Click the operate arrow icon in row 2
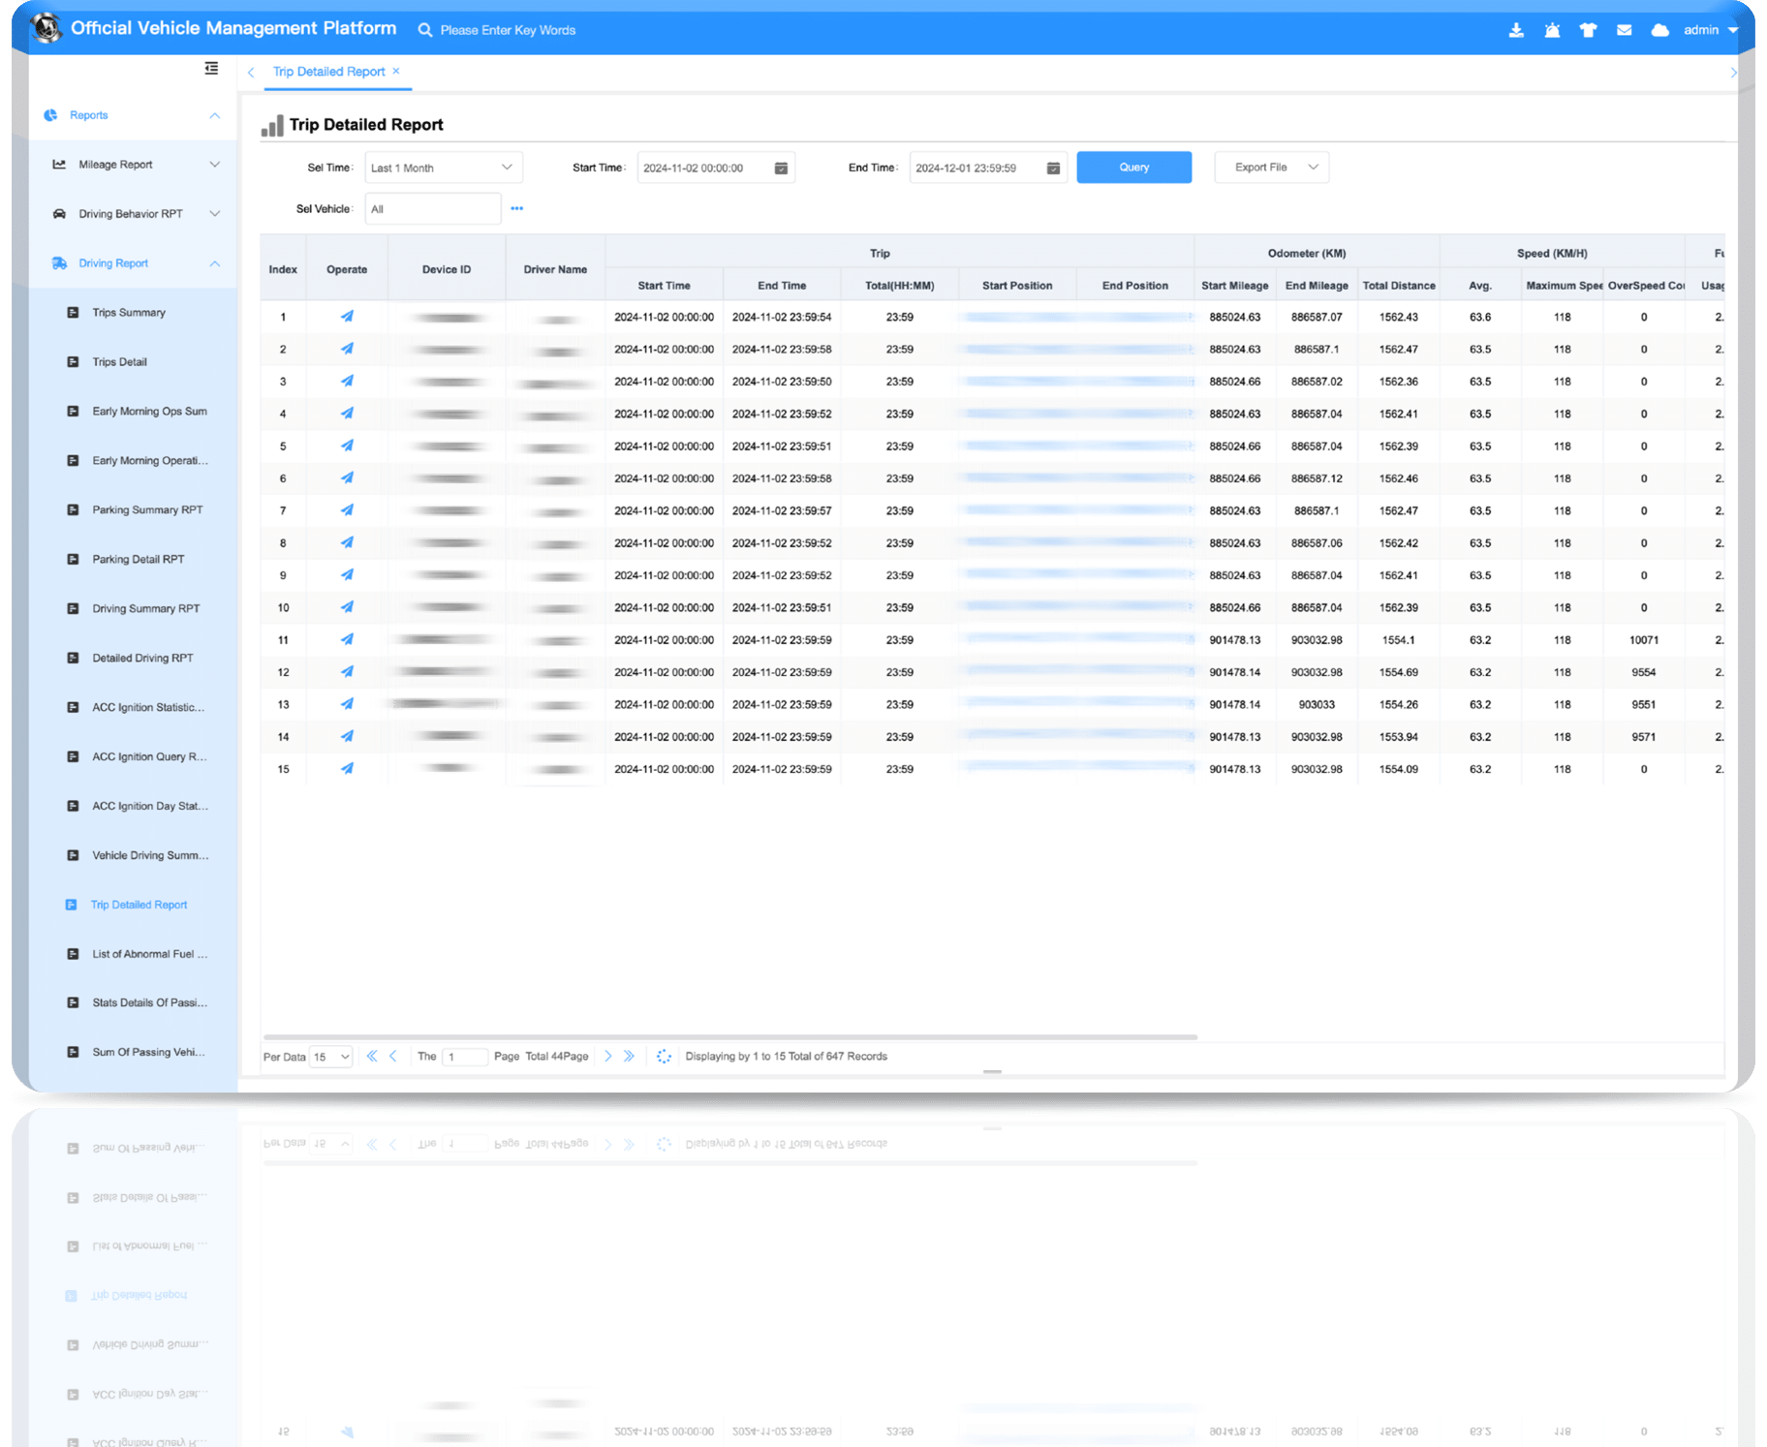This screenshot has height=1447, width=1767. click(x=347, y=349)
